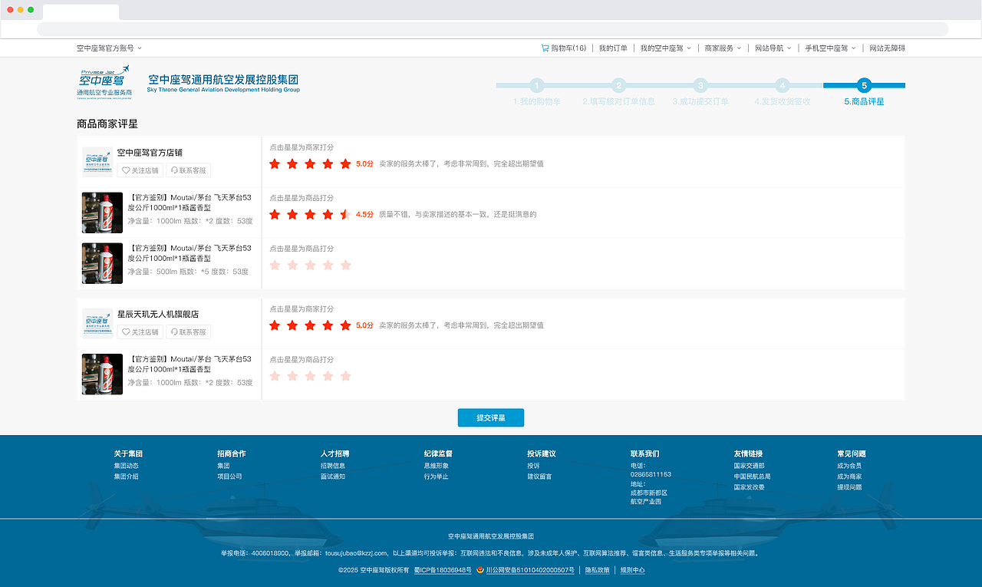Expand the 空中座驾官方账号 account dropdown
This screenshot has height=587, width=982.
pos(109,48)
